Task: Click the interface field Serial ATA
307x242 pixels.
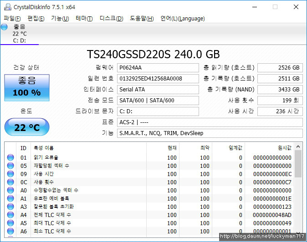Action: [158, 90]
